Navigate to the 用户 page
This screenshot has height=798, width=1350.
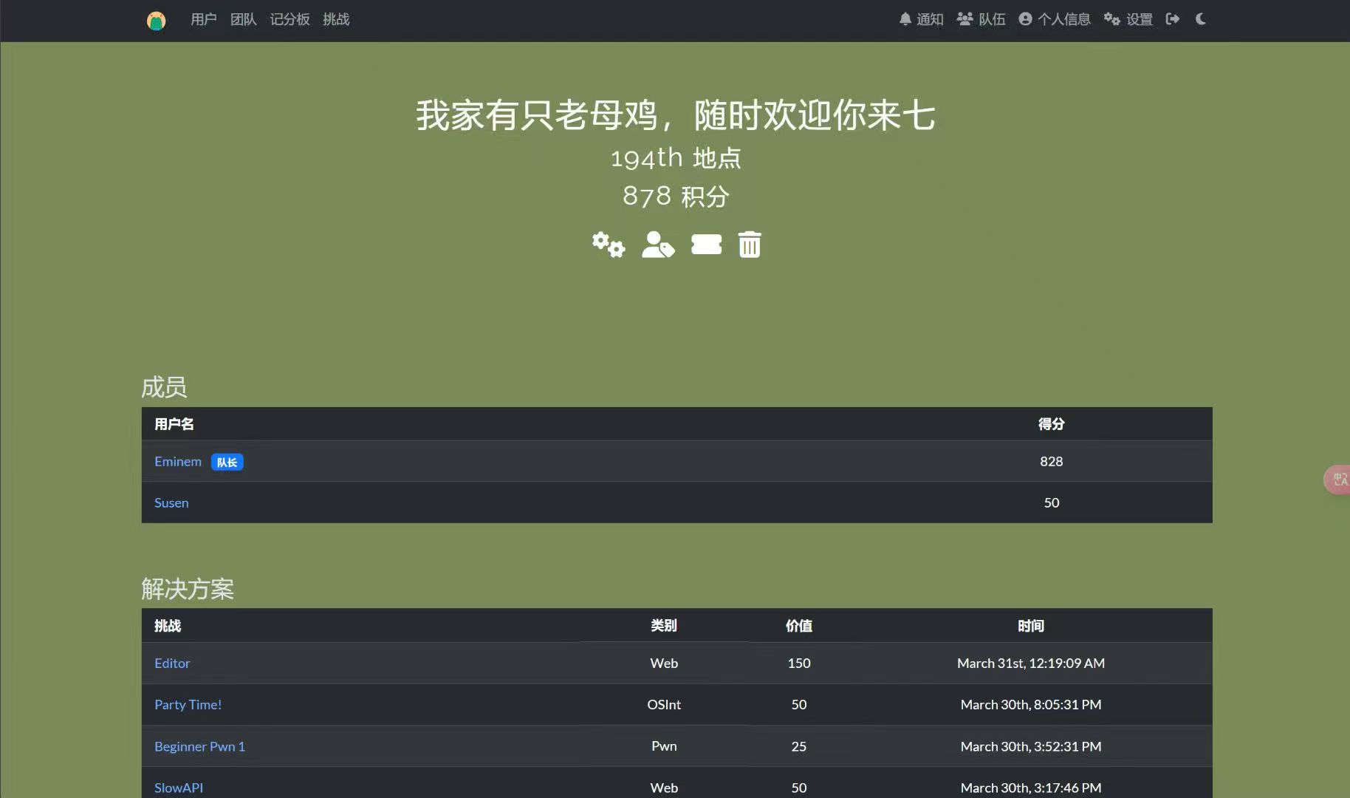[x=203, y=19]
